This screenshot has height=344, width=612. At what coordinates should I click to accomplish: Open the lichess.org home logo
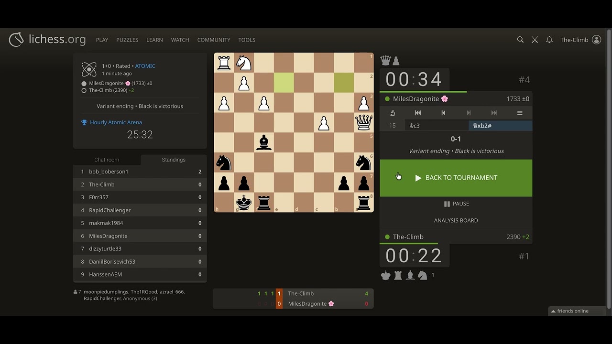[x=47, y=40]
